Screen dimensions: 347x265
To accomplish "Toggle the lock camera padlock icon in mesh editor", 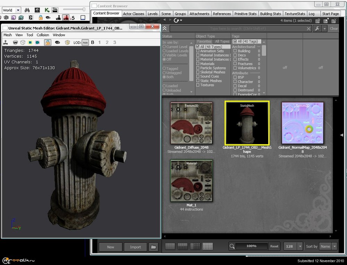I will point(48,42).
